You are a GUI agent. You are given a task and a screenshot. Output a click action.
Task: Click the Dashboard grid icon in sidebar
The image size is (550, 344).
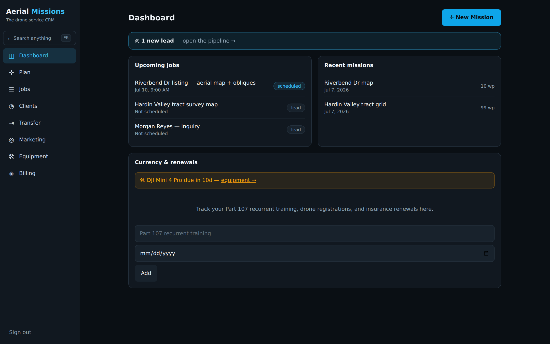(x=11, y=56)
